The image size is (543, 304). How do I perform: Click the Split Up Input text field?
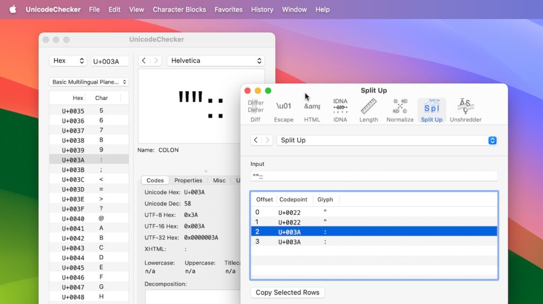(374, 176)
